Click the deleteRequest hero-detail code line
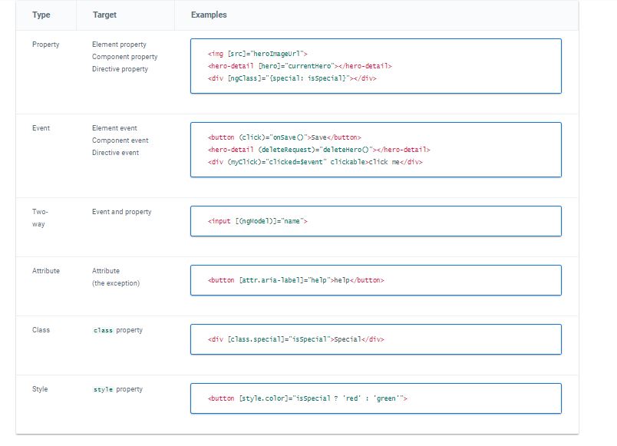Viewport: 617px width, 446px height. (x=318, y=150)
